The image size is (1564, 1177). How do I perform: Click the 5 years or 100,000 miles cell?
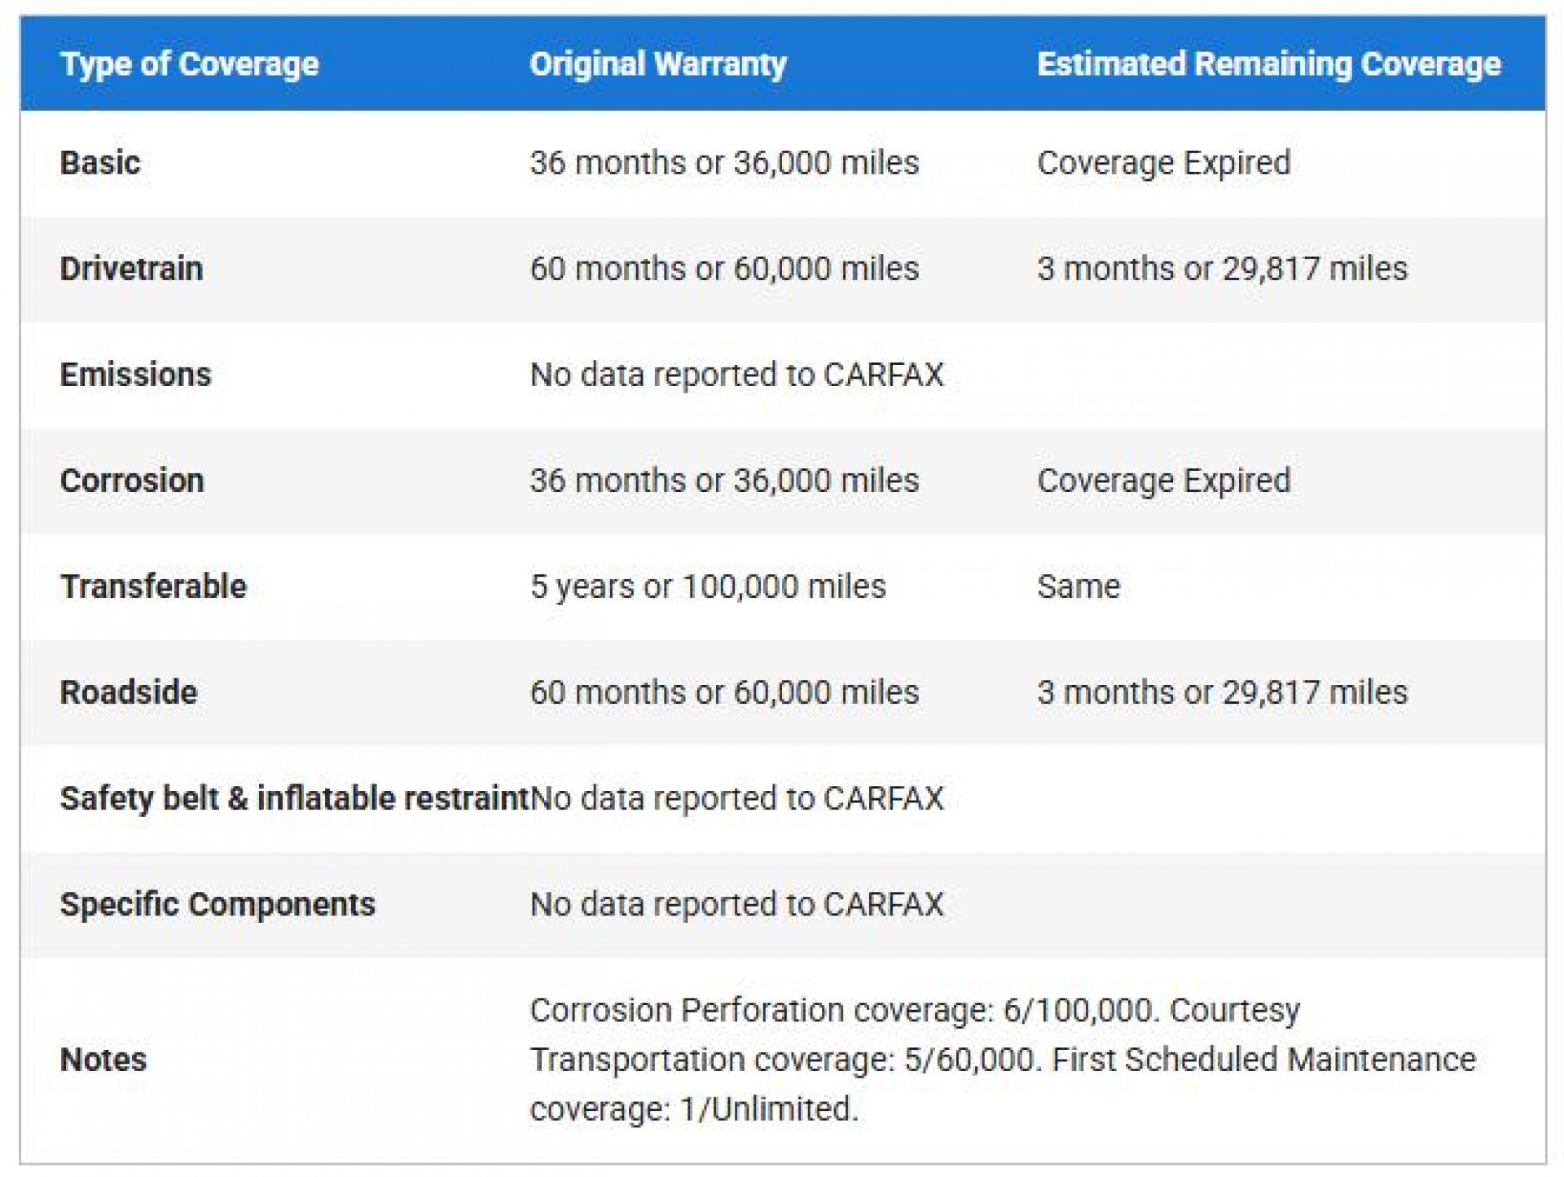[707, 586]
